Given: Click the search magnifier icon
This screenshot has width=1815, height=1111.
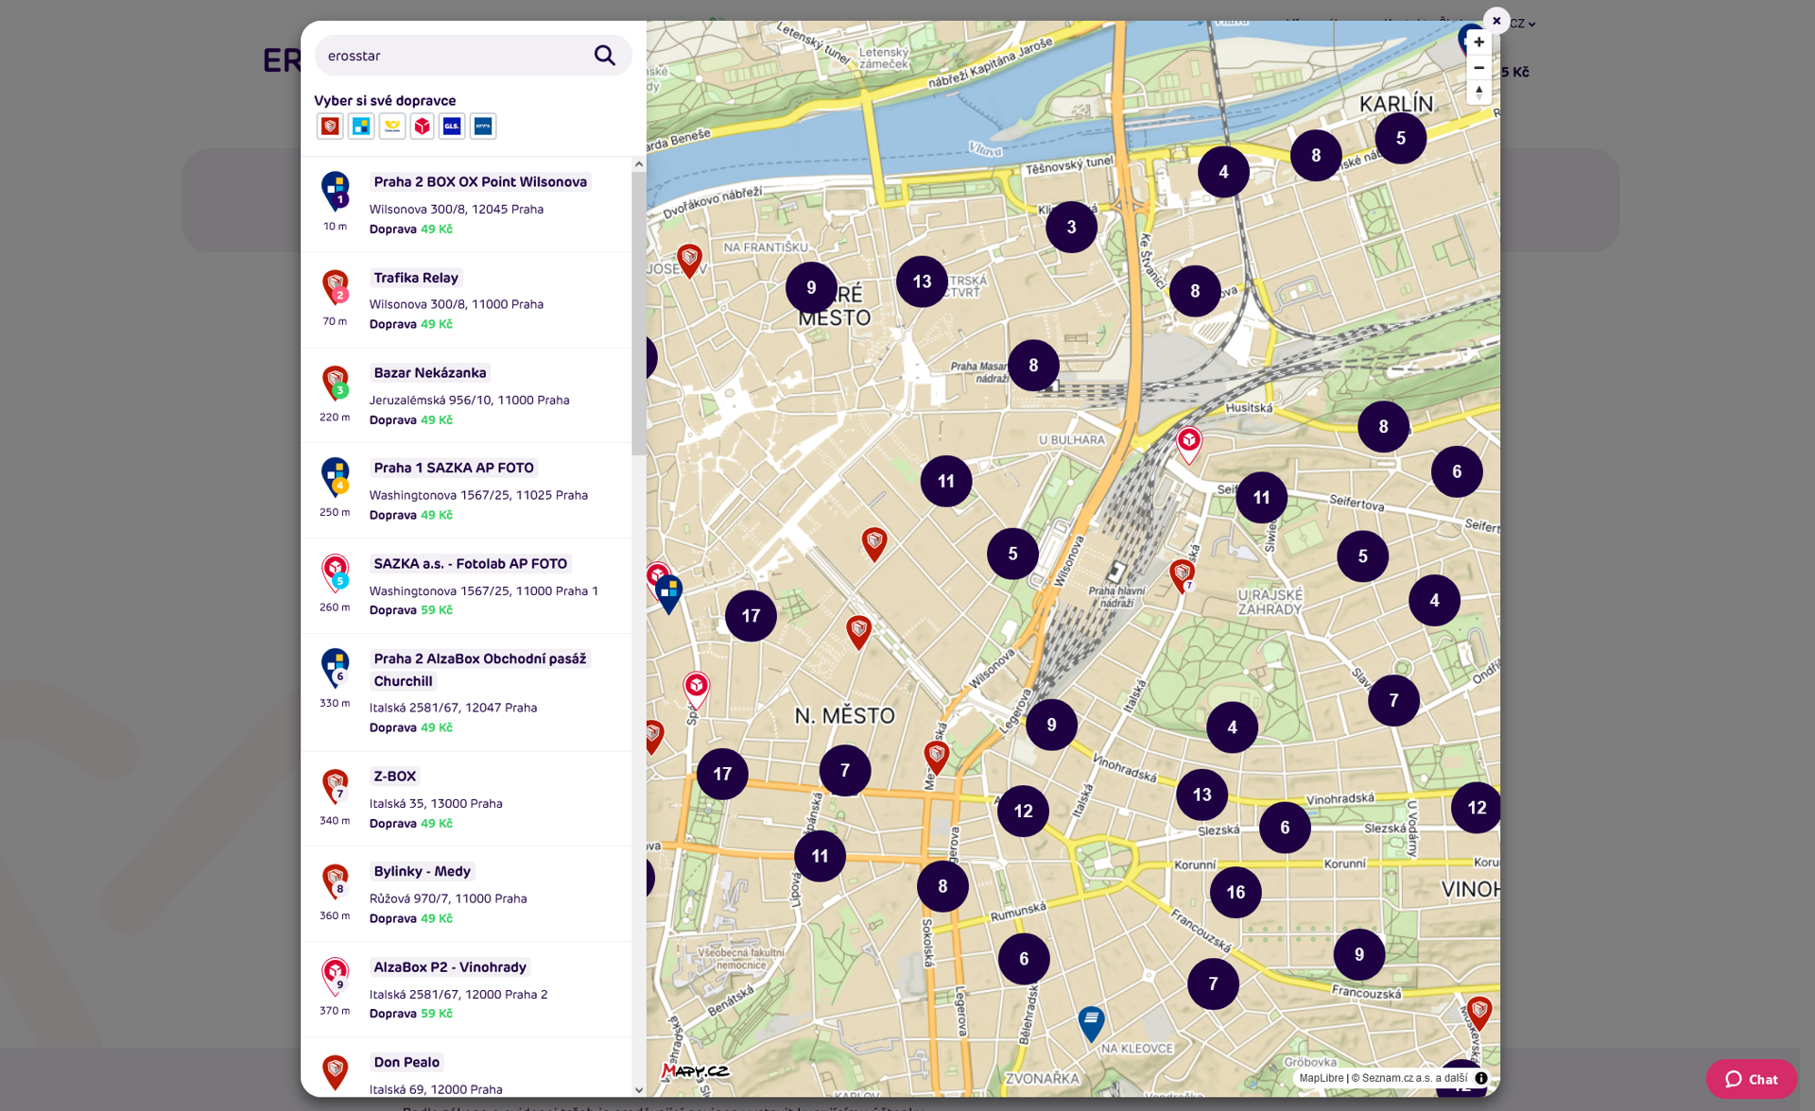Looking at the screenshot, I should (x=604, y=56).
